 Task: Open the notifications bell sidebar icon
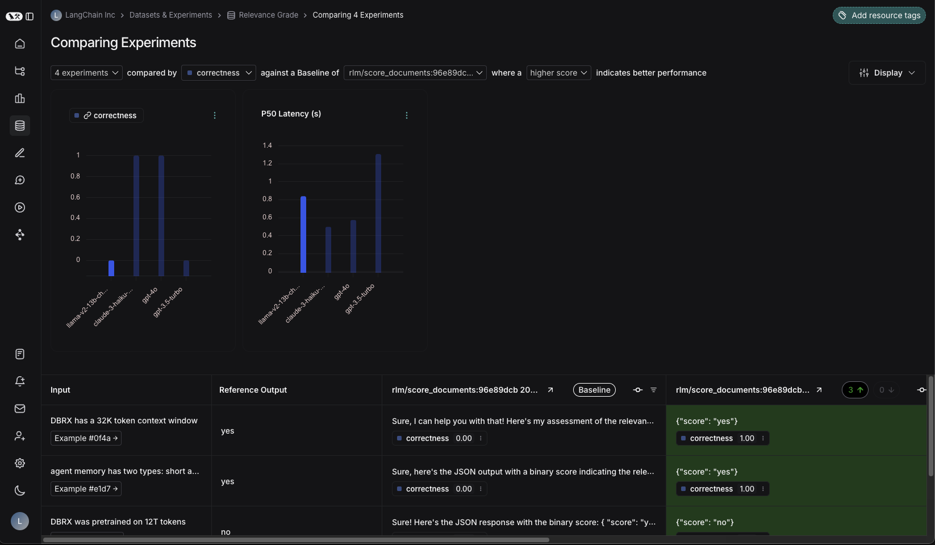click(x=20, y=381)
